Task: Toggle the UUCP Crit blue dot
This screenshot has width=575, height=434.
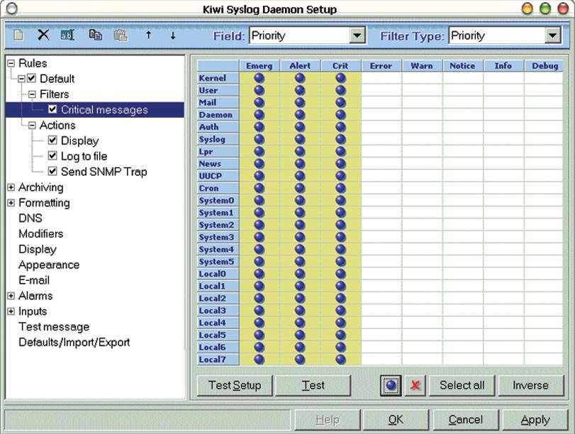Action: pyautogui.click(x=340, y=176)
